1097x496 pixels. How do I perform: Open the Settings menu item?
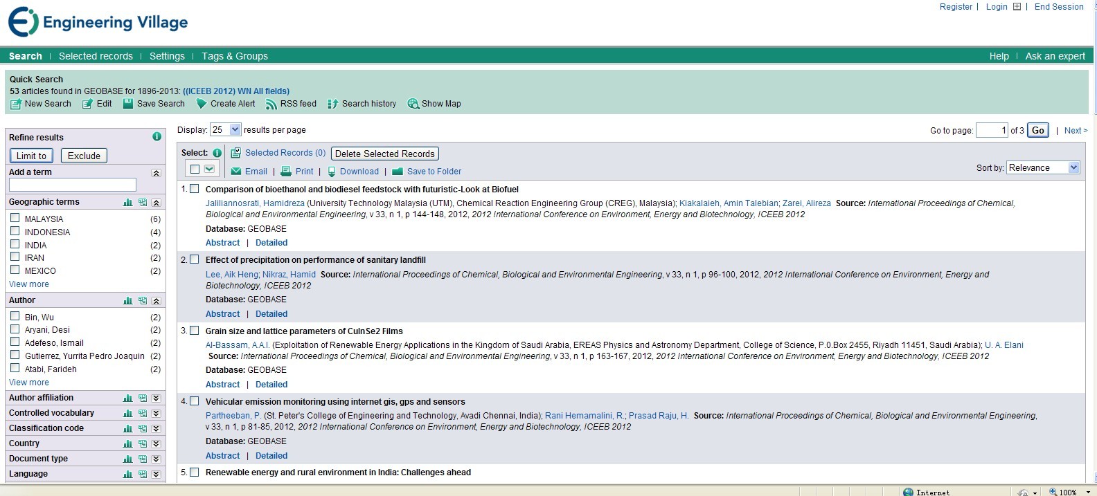pyautogui.click(x=167, y=56)
